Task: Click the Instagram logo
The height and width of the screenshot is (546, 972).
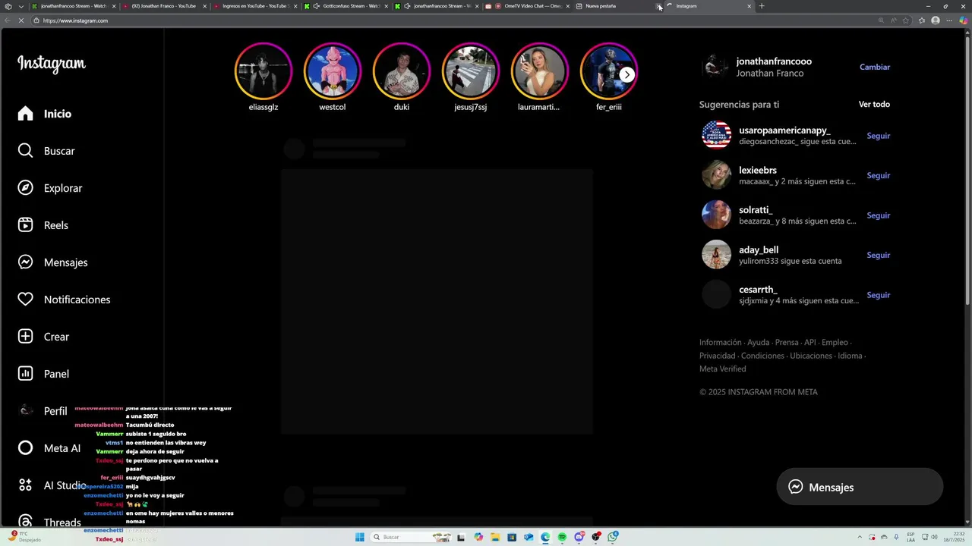Action: [x=52, y=64]
